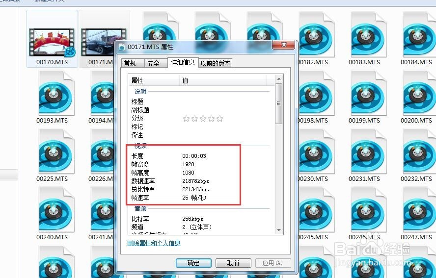Viewport: 436px width, 278px height.
Task: Select the 00226.MTS file icon
Action: click(103, 152)
